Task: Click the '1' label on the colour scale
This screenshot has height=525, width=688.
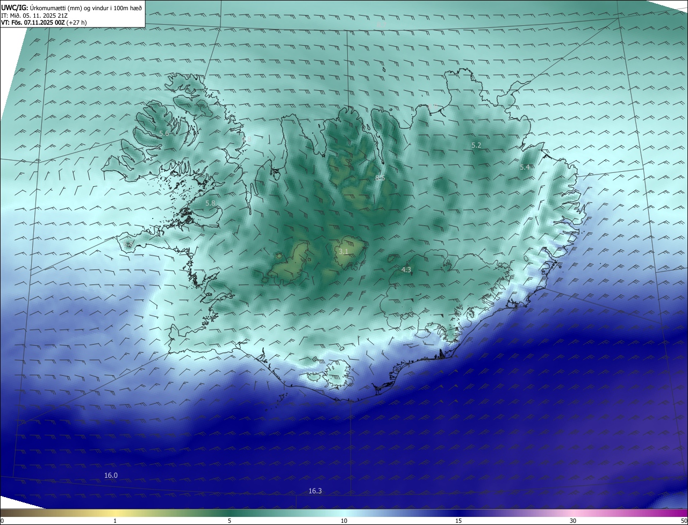Action: pyautogui.click(x=115, y=521)
